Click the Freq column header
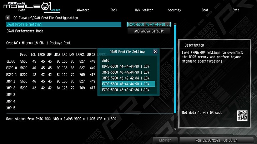 pos(24,55)
